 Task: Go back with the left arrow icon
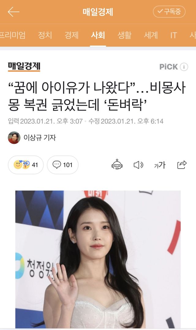tap(13, 12)
